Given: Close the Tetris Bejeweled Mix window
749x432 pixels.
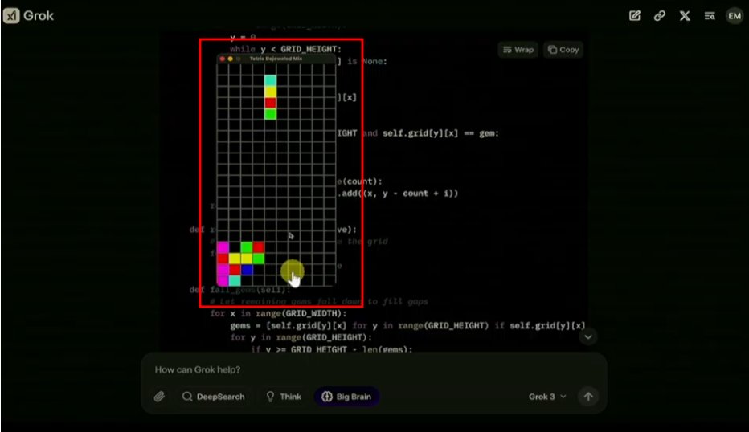Looking at the screenshot, I should 222,59.
